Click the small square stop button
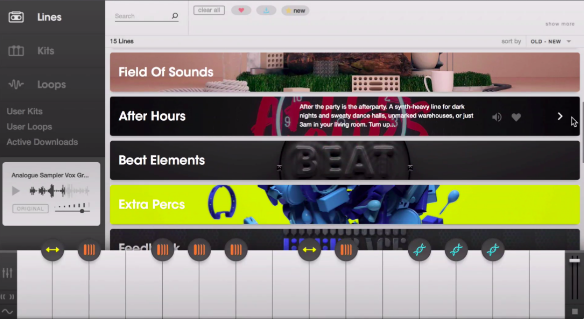 pos(575,311)
